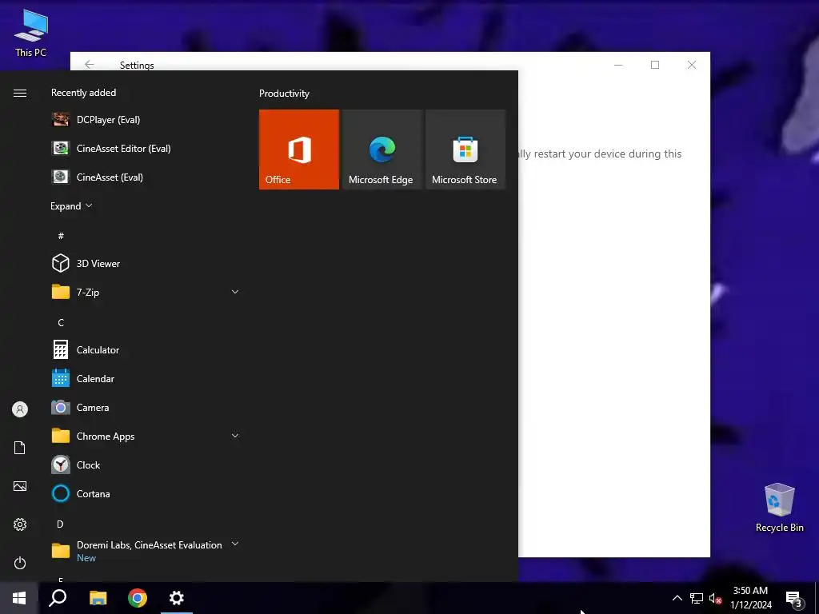Viewport: 819px width, 614px height.
Task: Expand Start menu hamburger navigation
Action: pyautogui.click(x=20, y=93)
